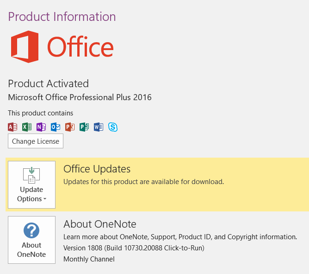Click the About OneNote heading text
Screen dimensions: 309x274
[x=100, y=224]
